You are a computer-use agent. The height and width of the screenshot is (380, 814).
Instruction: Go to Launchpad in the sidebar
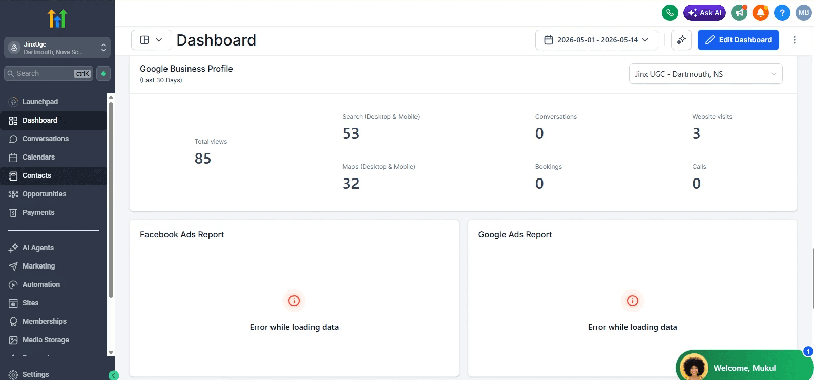click(x=54, y=102)
